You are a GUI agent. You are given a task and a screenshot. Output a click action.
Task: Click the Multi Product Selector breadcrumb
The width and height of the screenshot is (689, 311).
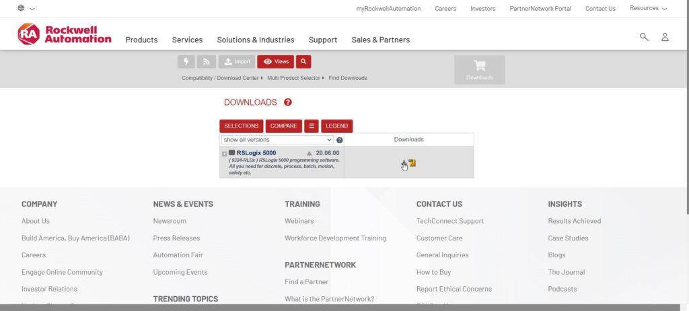click(x=293, y=78)
